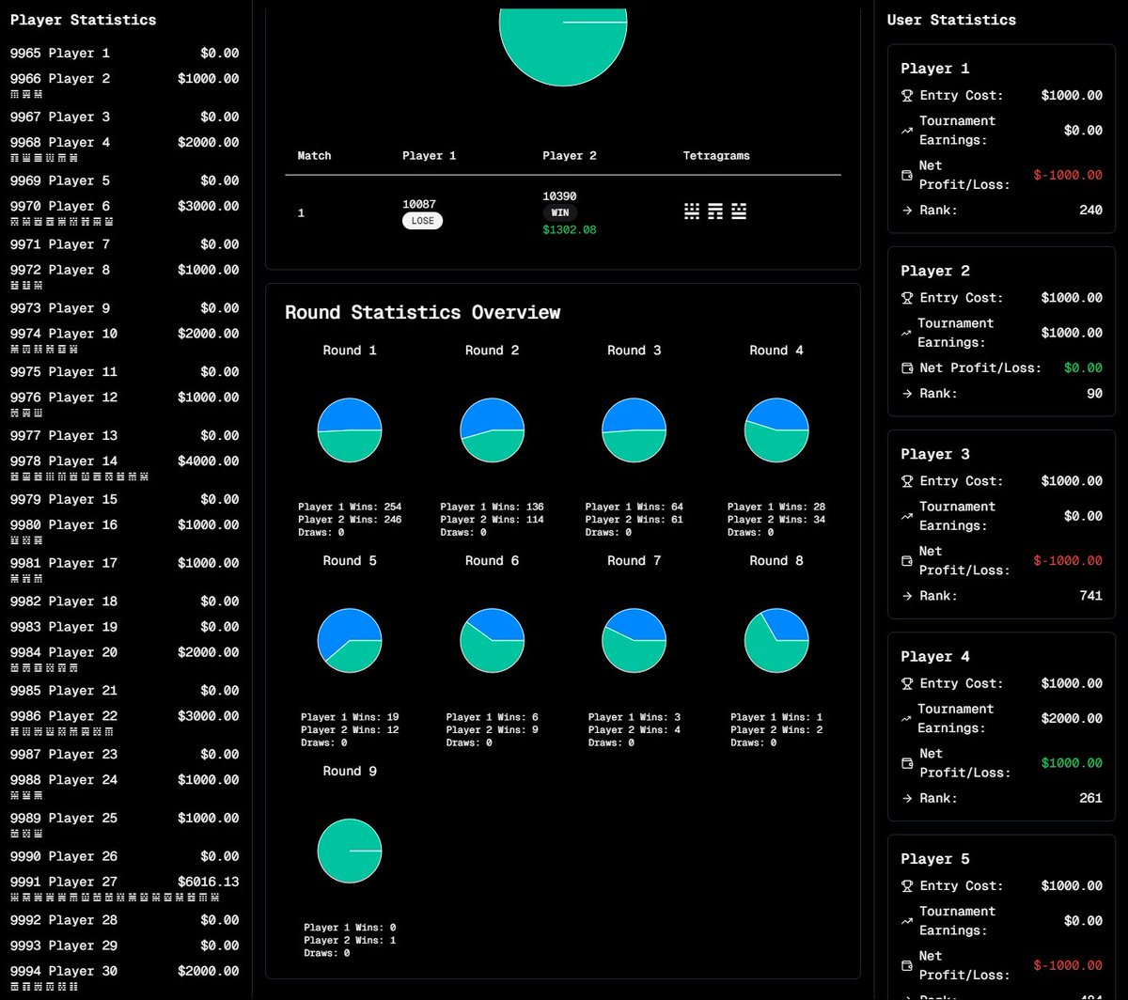
Task: Click player ID 10087 in match 1
Action: pyautogui.click(x=419, y=204)
